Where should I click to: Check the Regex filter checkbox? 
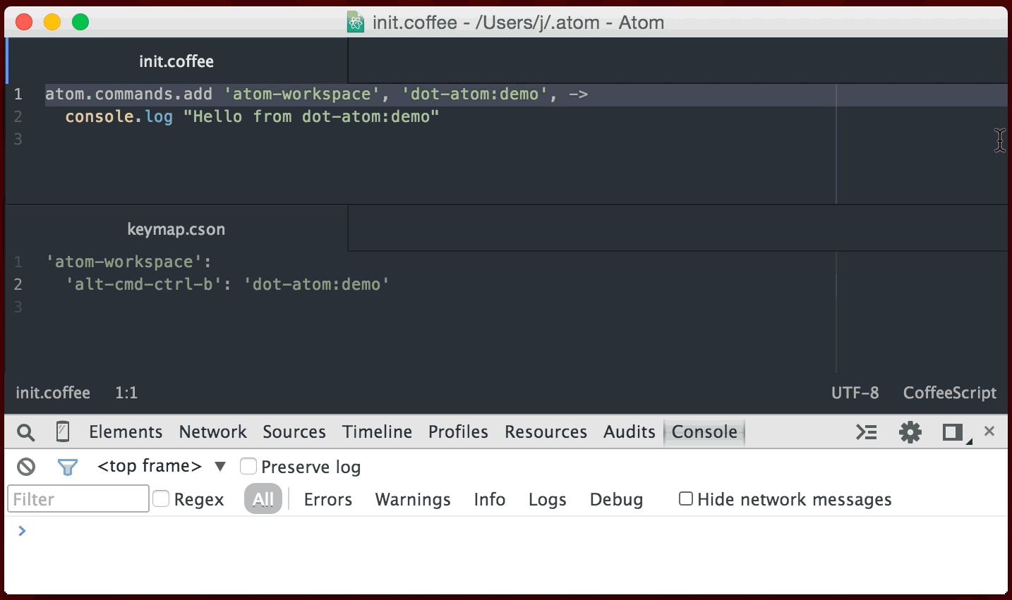[162, 498]
